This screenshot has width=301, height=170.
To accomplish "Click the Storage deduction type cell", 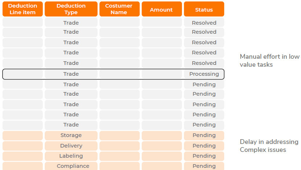I will (x=71, y=135).
